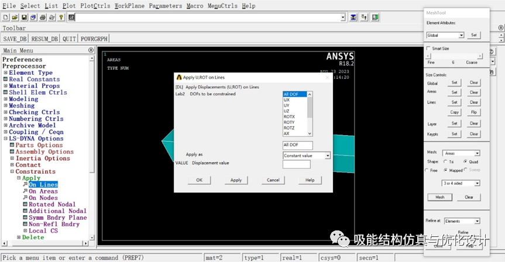Select On Lines constraint item
The width and height of the screenshot is (505, 262).
tap(43, 184)
